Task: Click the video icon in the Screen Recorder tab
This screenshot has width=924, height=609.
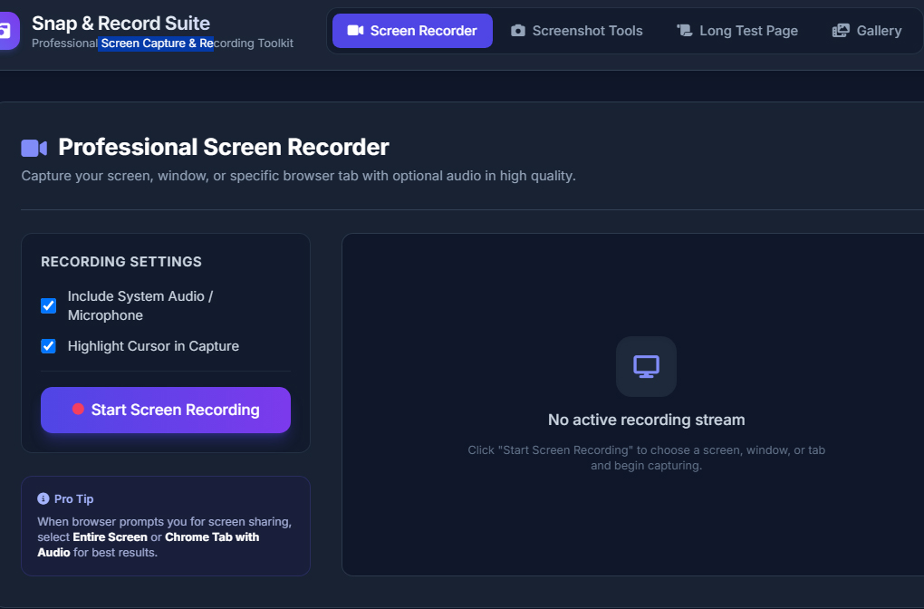Action: pyautogui.click(x=355, y=31)
